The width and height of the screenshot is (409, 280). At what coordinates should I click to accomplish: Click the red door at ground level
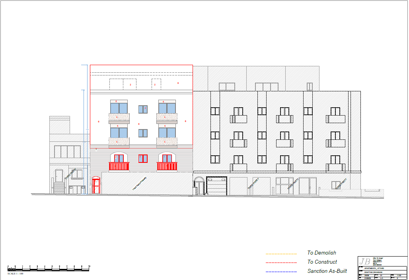point(96,186)
